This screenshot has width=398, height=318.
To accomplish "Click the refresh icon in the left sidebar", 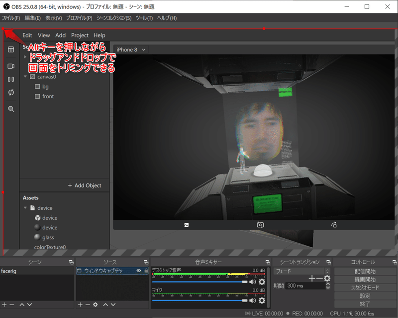I will point(11,92).
